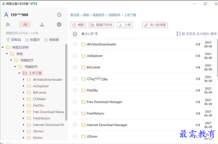Screen dimensions: 218x144
Task: Select the Internet Download Manager row checkbox
Action: [x=75, y=125]
